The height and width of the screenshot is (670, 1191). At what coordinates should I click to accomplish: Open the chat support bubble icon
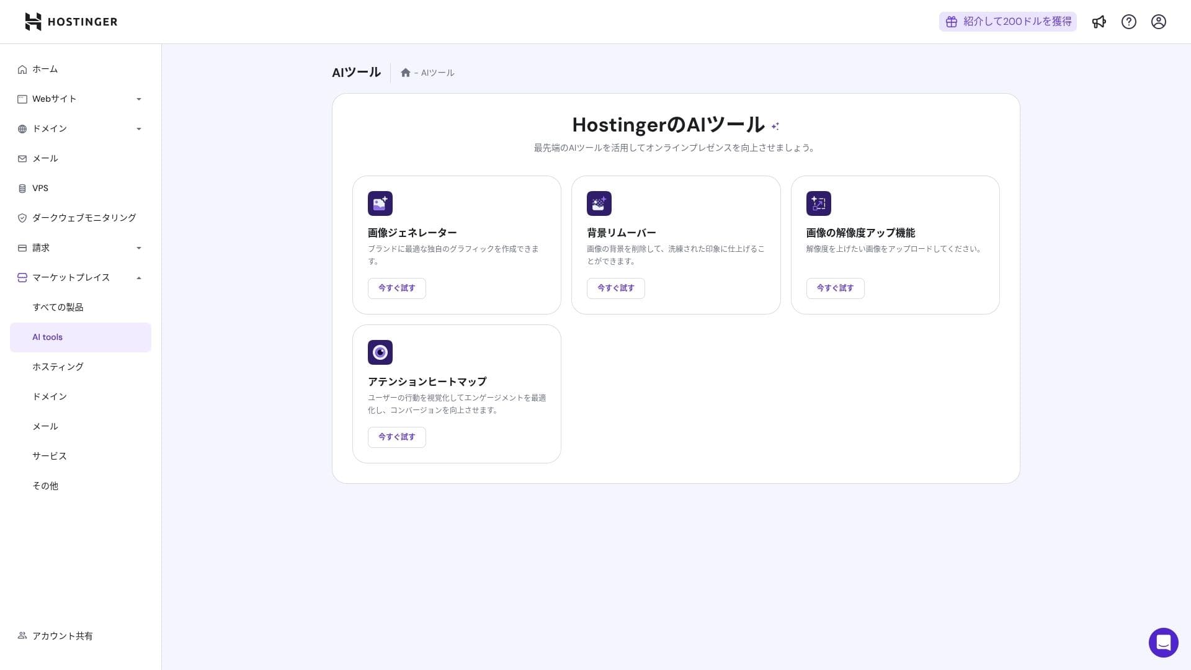tap(1163, 642)
